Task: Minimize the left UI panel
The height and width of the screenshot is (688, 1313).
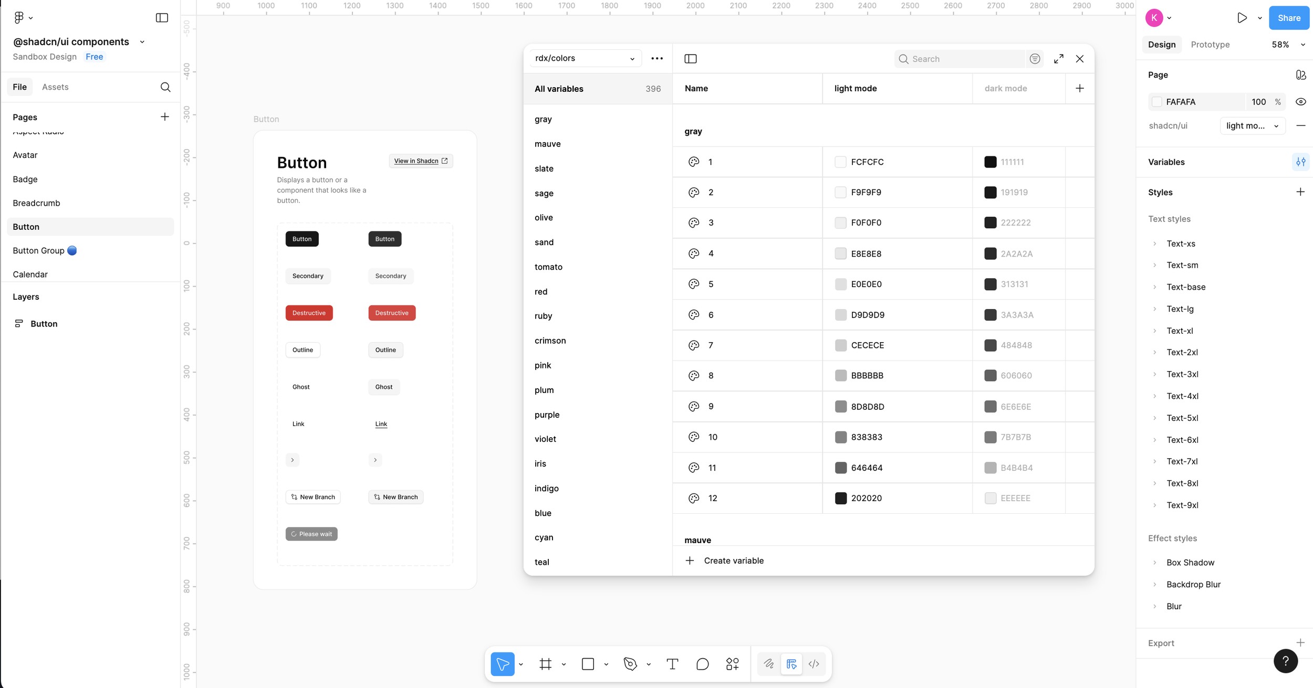Action: (x=162, y=18)
